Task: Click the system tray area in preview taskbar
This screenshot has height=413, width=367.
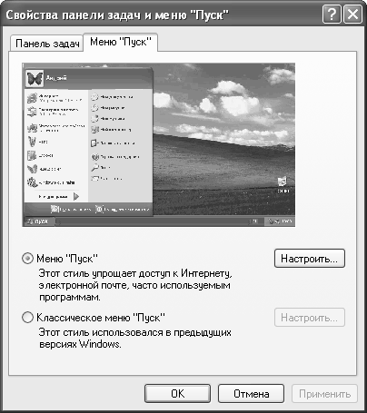Action: 280,221
